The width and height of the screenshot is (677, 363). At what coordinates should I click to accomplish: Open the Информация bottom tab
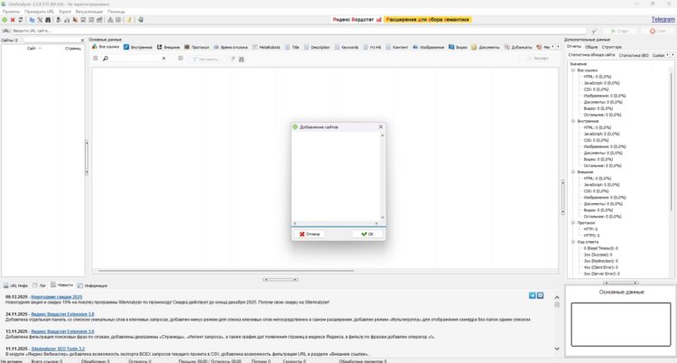coord(92,285)
